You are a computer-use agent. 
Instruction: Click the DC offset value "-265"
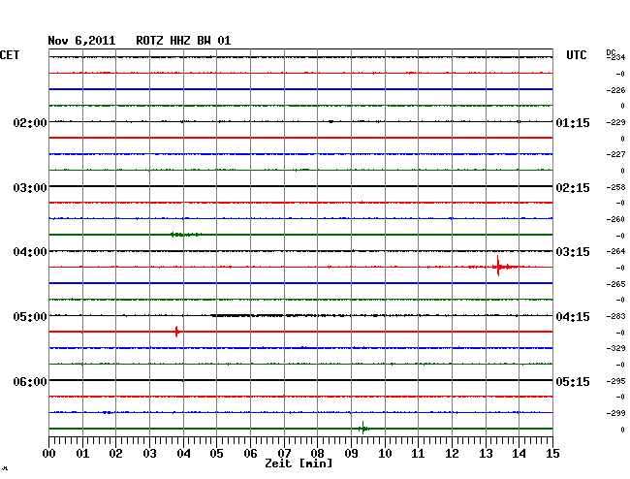pos(615,284)
